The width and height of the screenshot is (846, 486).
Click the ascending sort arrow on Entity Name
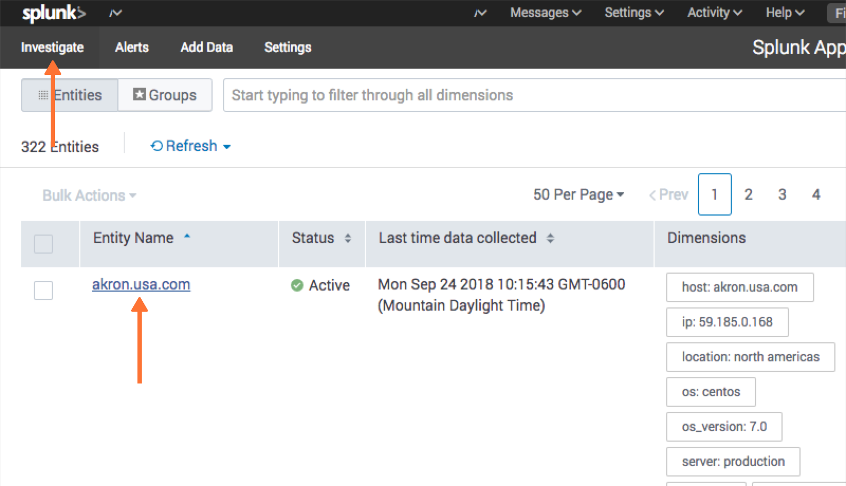[x=187, y=237]
